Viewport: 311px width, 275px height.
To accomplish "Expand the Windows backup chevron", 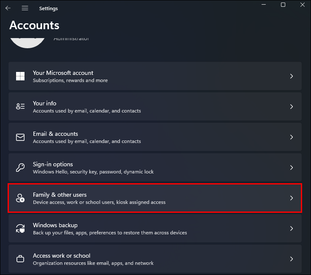I will click(292, 228).
